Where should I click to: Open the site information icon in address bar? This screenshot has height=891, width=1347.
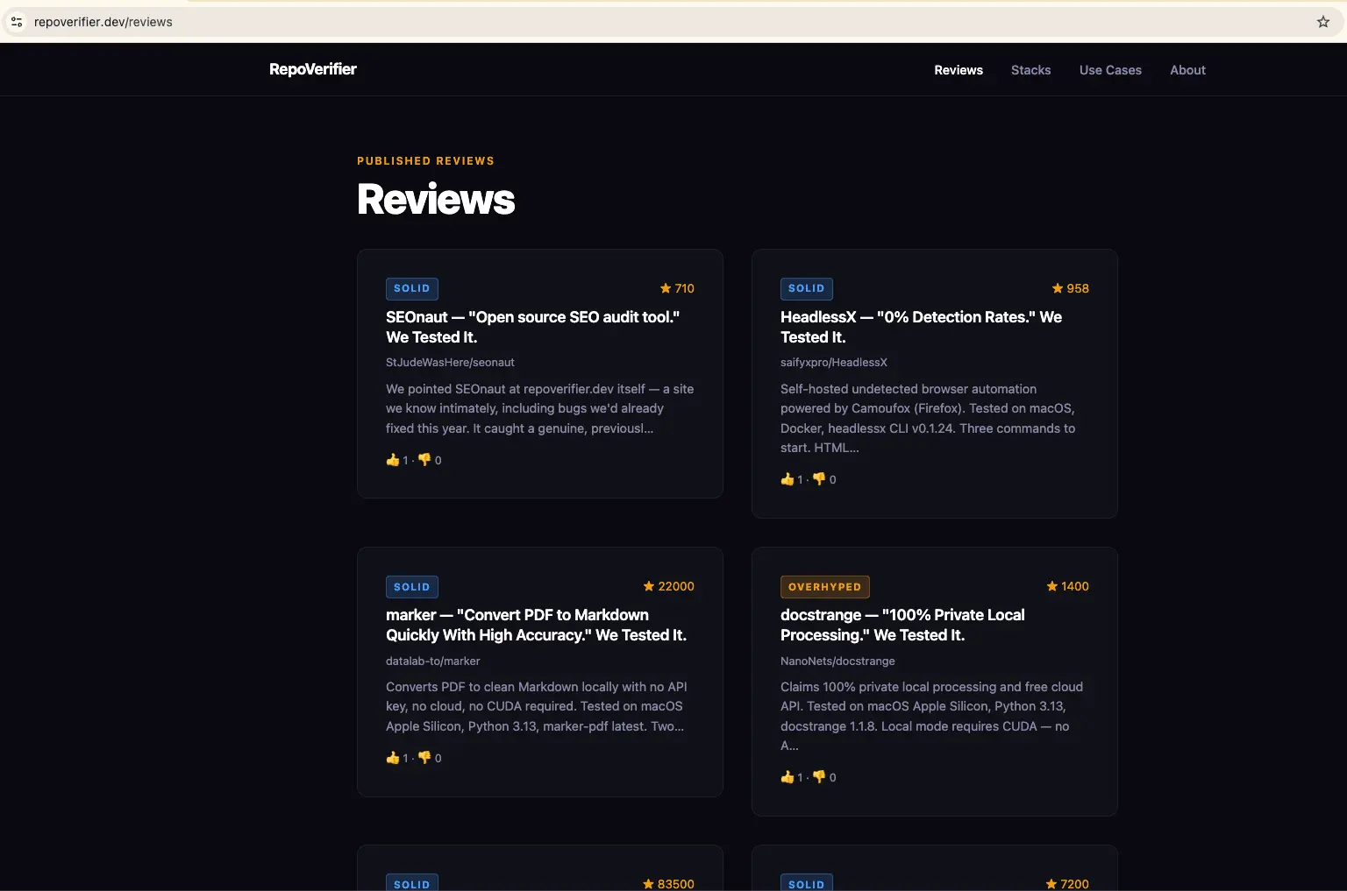click(17, 22)
